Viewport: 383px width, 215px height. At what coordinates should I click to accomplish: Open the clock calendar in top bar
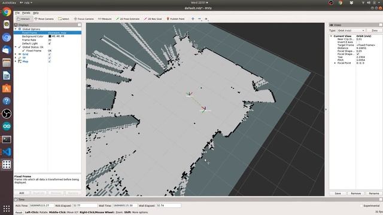tap(199, 2)
